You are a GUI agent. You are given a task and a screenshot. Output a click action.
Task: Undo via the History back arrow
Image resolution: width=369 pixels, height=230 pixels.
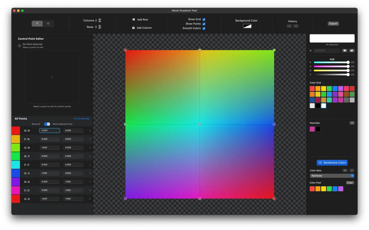pos(289,26)
